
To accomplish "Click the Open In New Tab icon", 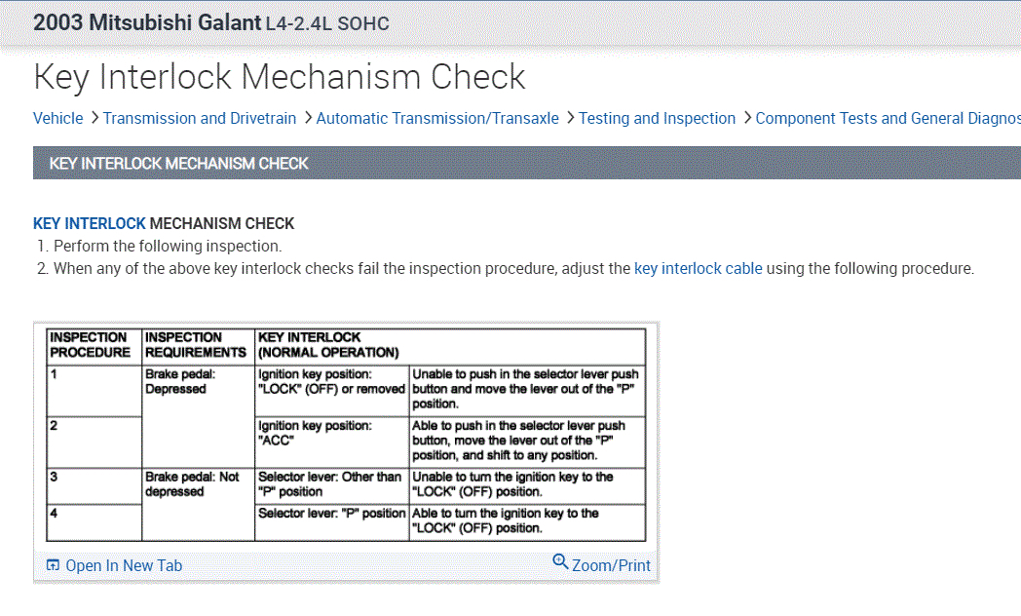I will [53, 566].
